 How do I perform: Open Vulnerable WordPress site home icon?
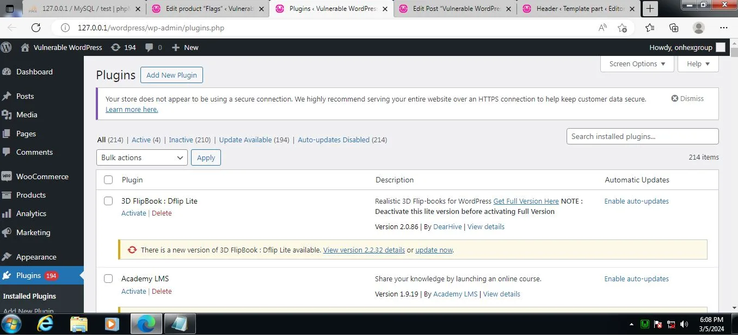pos(25,47)
